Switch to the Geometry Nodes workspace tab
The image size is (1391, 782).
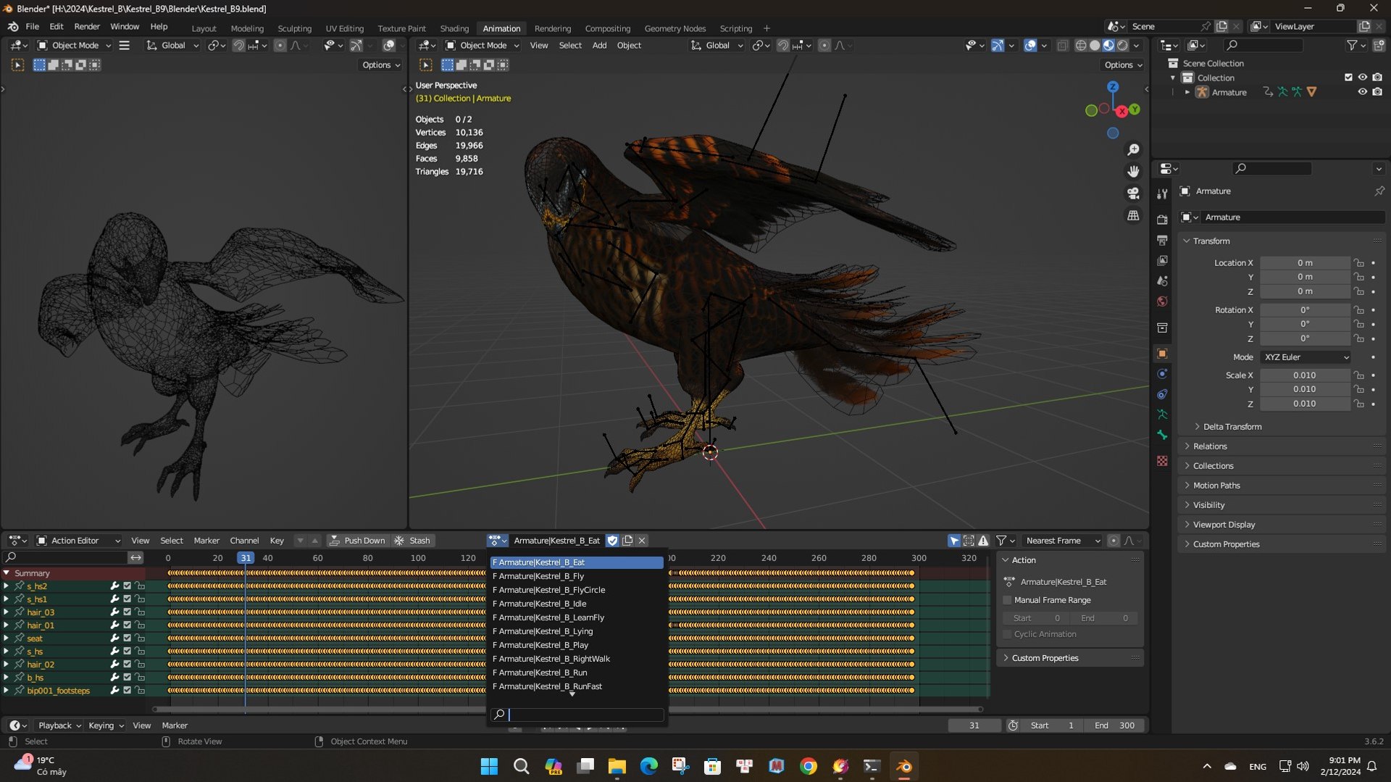point(674,28)
